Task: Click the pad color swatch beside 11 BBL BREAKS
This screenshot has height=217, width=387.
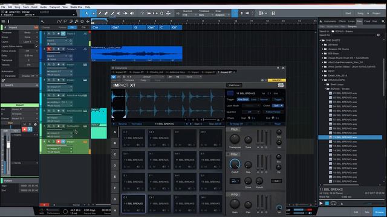Action: click(230, 93)
